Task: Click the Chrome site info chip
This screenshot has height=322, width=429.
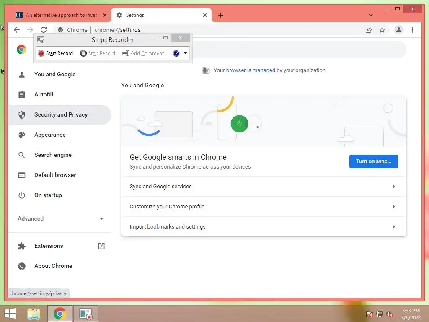Action: pos(72,30)
